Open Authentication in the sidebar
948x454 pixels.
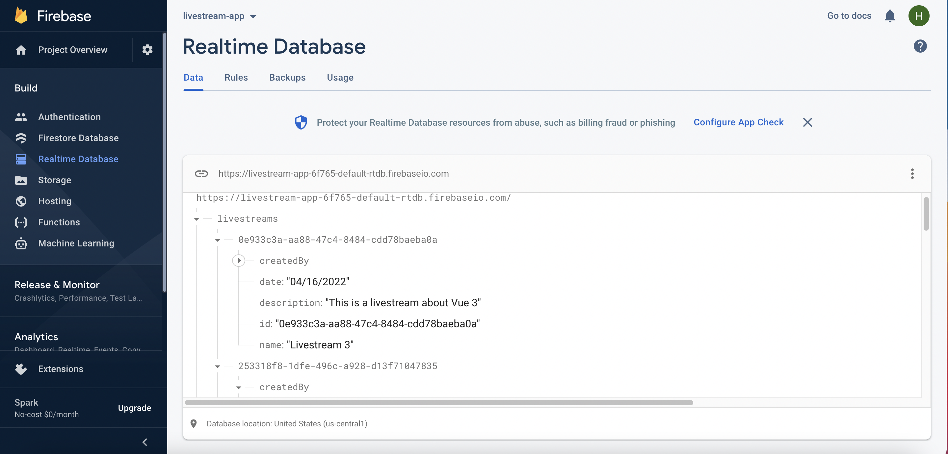(x=69, y=117)
